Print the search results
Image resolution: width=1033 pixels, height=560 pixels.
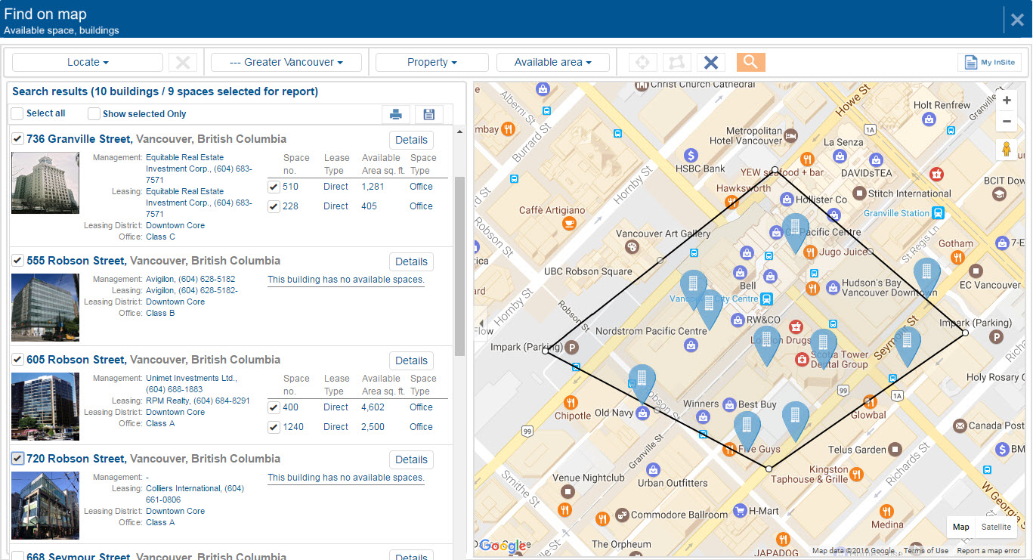[x=395, y=114]
